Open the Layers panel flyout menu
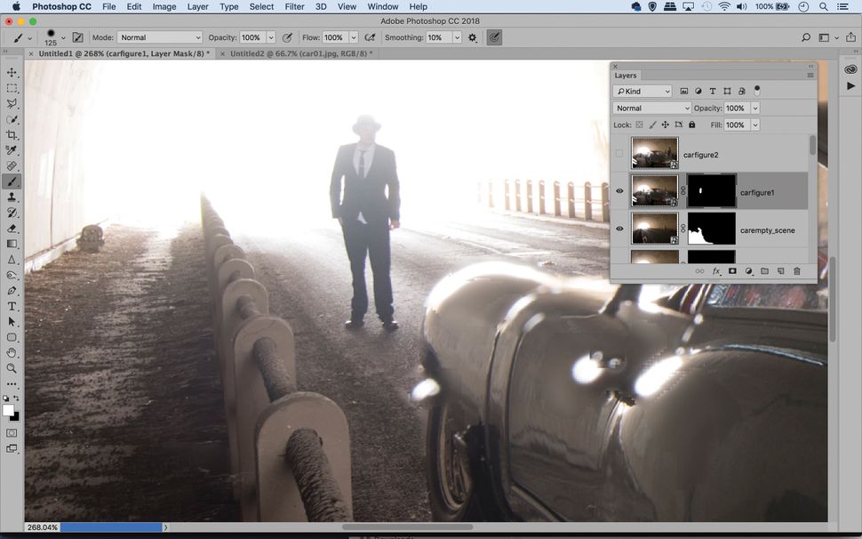This screenshot has height=539, width=862. pyautogui.click(x=809, y=75)
